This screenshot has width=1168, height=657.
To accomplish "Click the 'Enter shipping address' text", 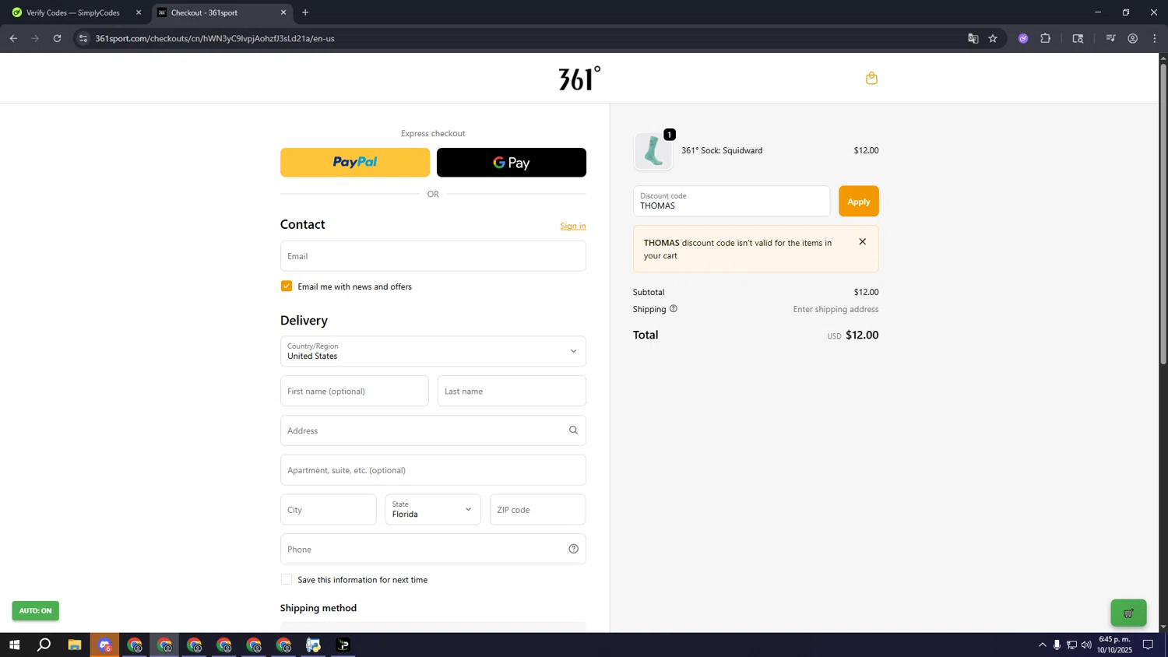I will click(836, 309).
